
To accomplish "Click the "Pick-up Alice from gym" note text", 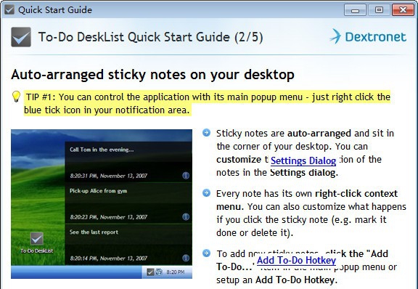I will (99, 191).
